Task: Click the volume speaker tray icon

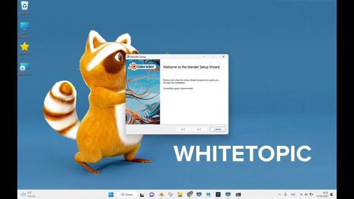Action: pyautogui.click(x=306, y=195)
